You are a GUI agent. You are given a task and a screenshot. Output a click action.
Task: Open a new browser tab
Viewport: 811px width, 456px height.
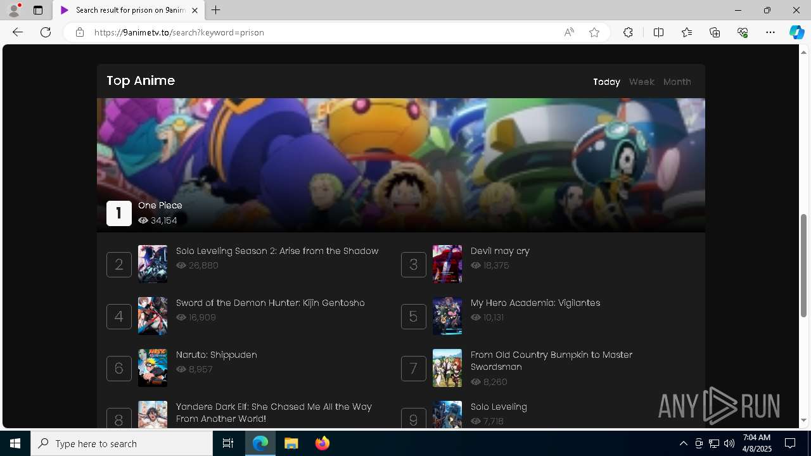[x=216, y=10]
